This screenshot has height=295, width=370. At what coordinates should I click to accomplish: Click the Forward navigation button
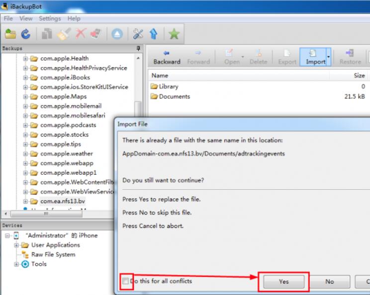click(198, 57)
